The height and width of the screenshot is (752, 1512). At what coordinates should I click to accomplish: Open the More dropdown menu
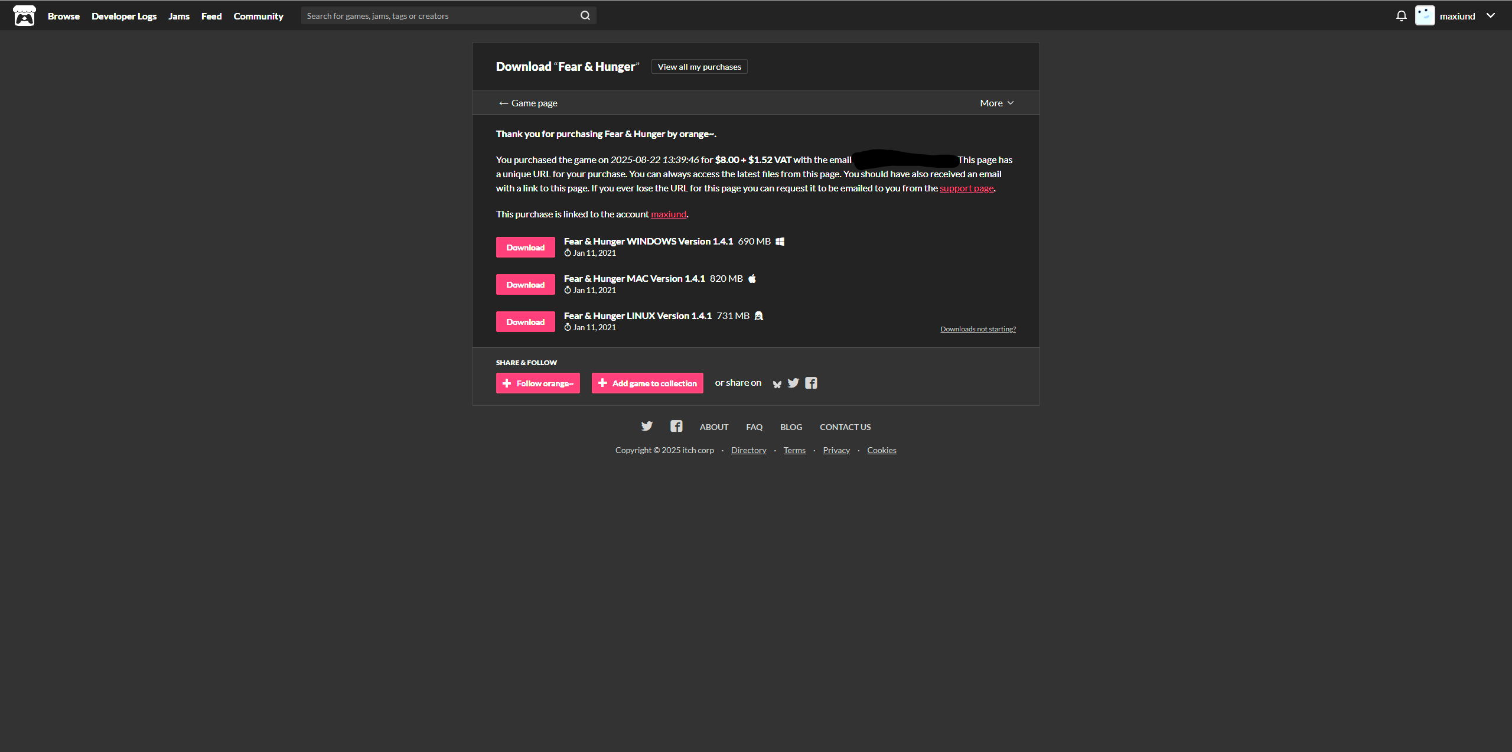tap(997, 103)
